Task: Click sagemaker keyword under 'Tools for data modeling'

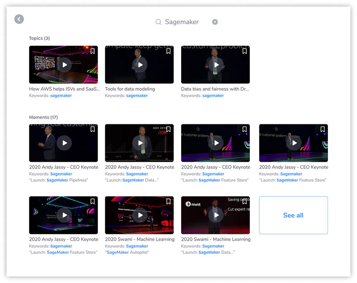Action: coord(137,96)
